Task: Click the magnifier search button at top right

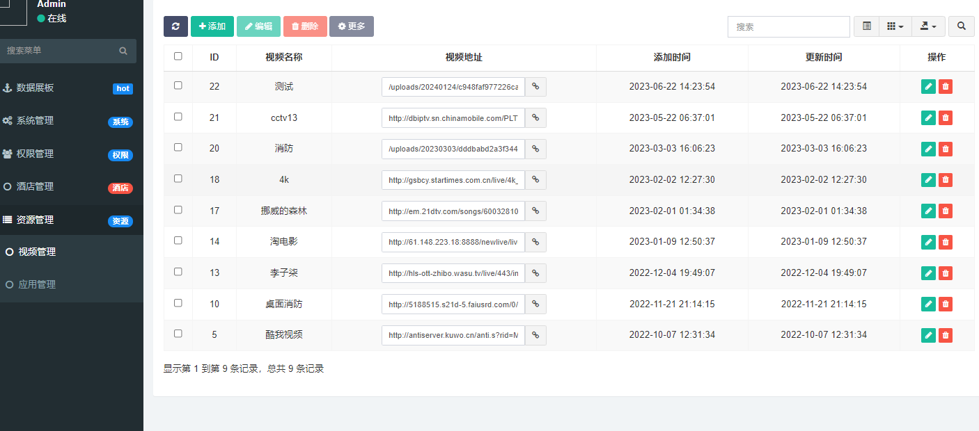Action: click(x=961, y=26)
